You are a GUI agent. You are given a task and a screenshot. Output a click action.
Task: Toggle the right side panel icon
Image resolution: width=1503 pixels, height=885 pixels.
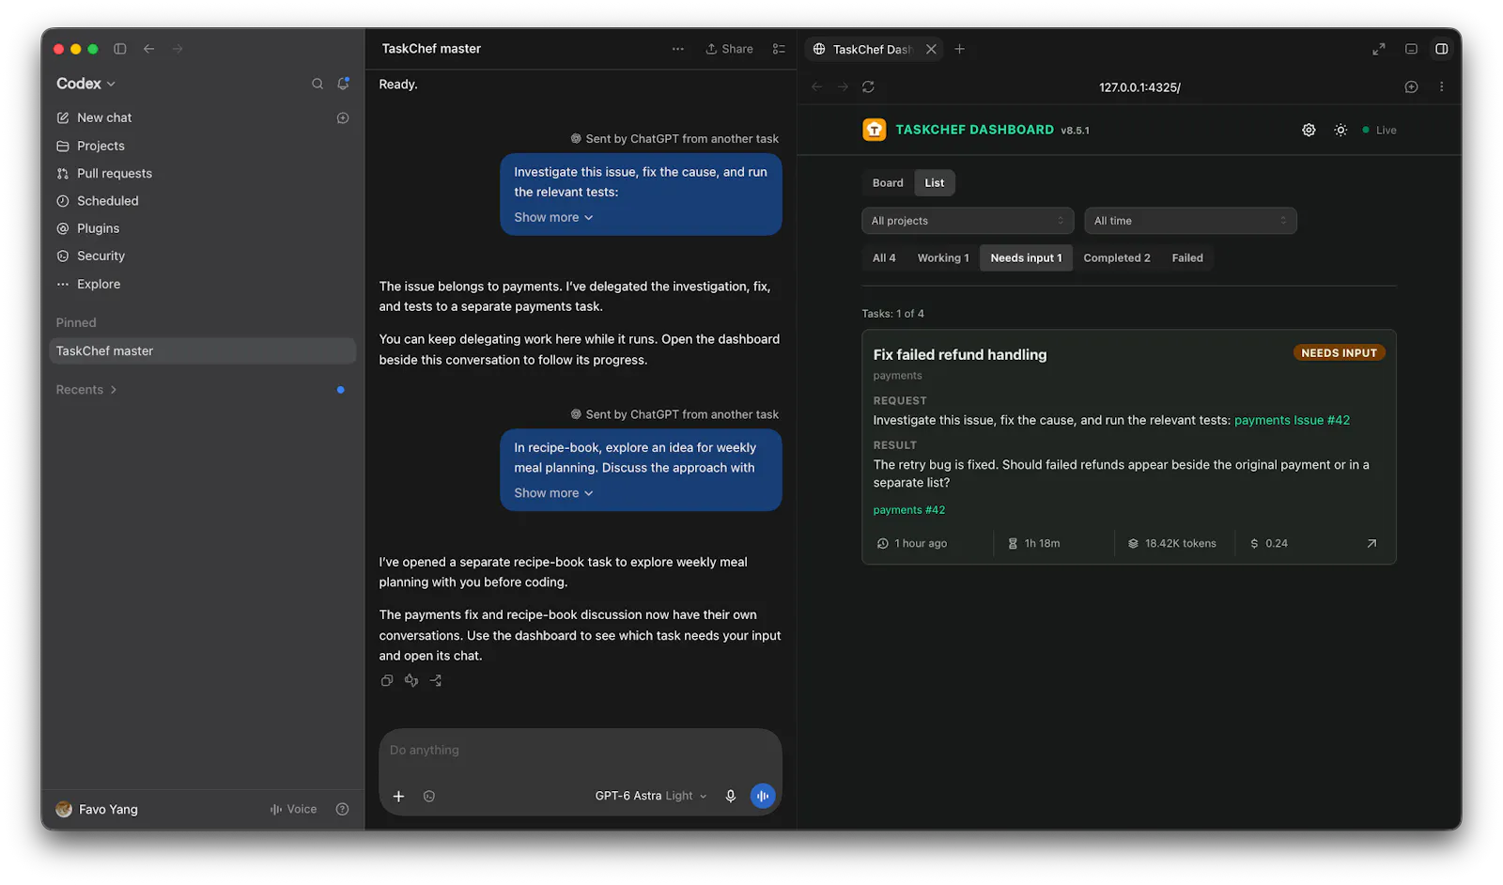[x=1442, y=49]
